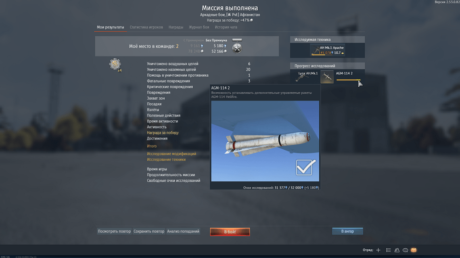Click the Исследование техники row
Image resolution: width=460 pixels, height=258 pixels.
coord(167,160)
